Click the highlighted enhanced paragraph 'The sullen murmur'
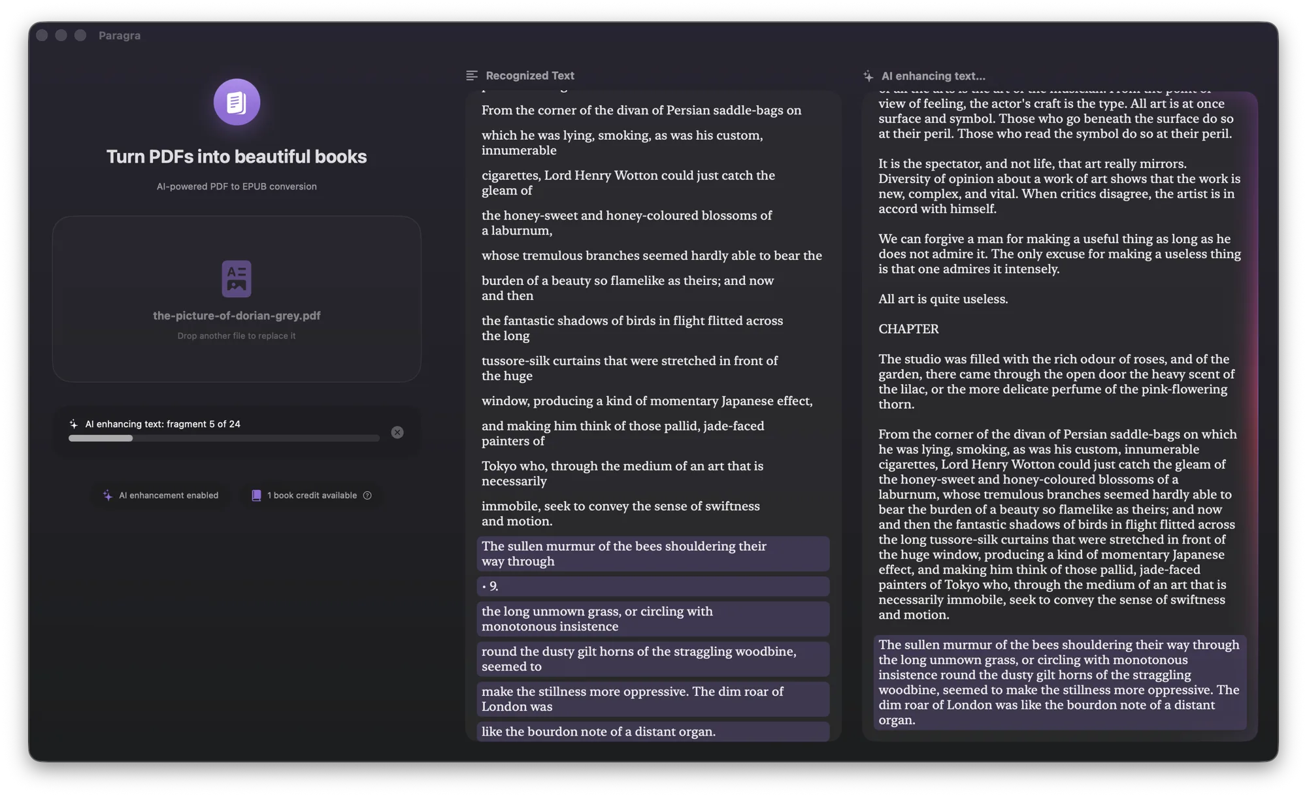The image size is (1307, 797). pos(1059,682)
